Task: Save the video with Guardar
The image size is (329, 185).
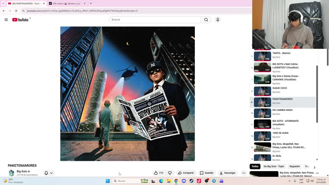Action: point(207,173)
